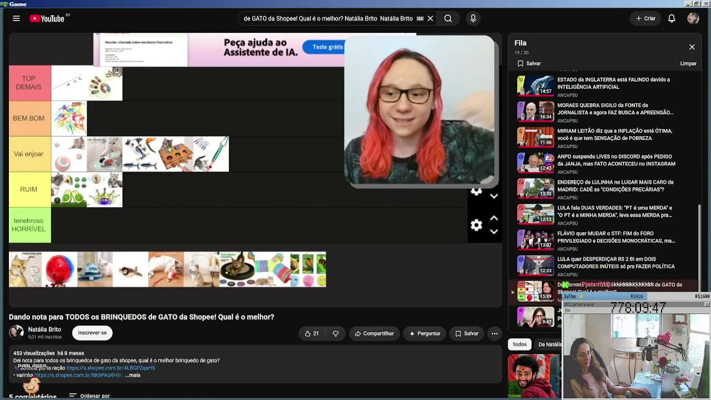Open the notifications bell

672,18
